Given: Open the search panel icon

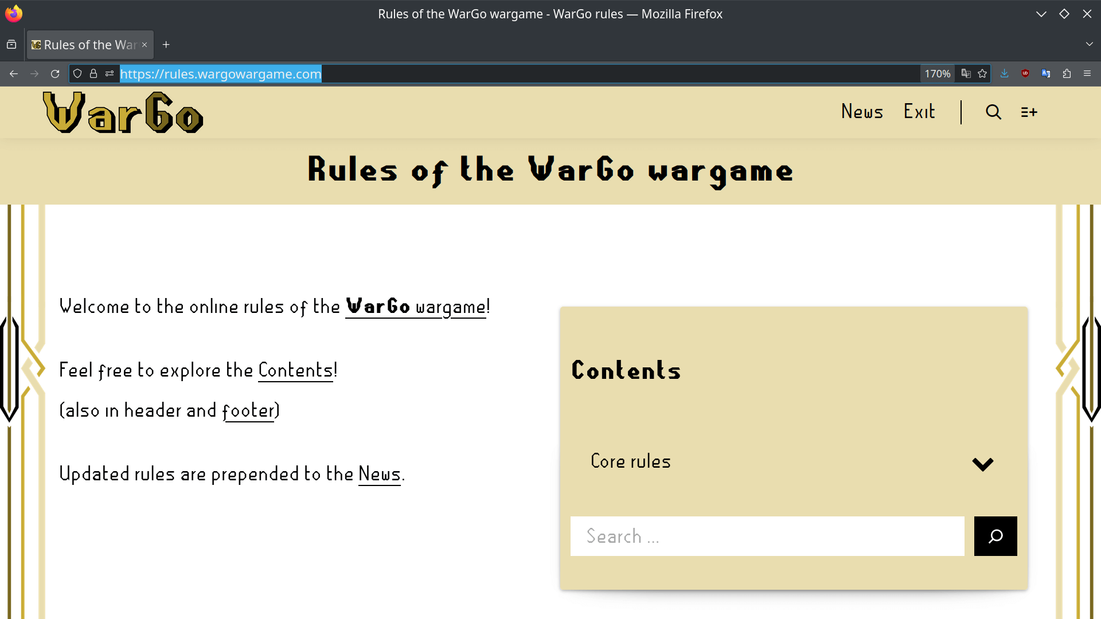Looking at the screenshot, I should pos(993,111).
